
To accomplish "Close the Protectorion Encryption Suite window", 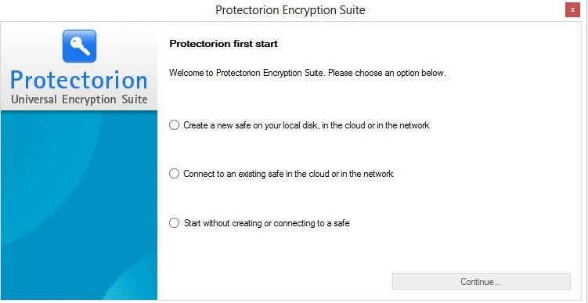I will pyautogui.click(x=572, y=10).
